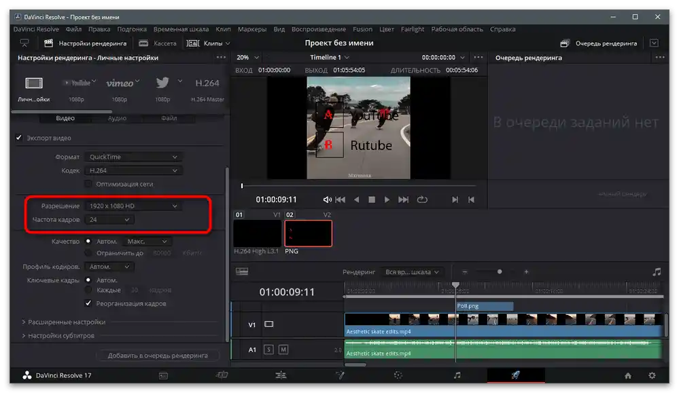Stop playback in viewer
This screenshot has height=393, width=679.
pos(372,200)
